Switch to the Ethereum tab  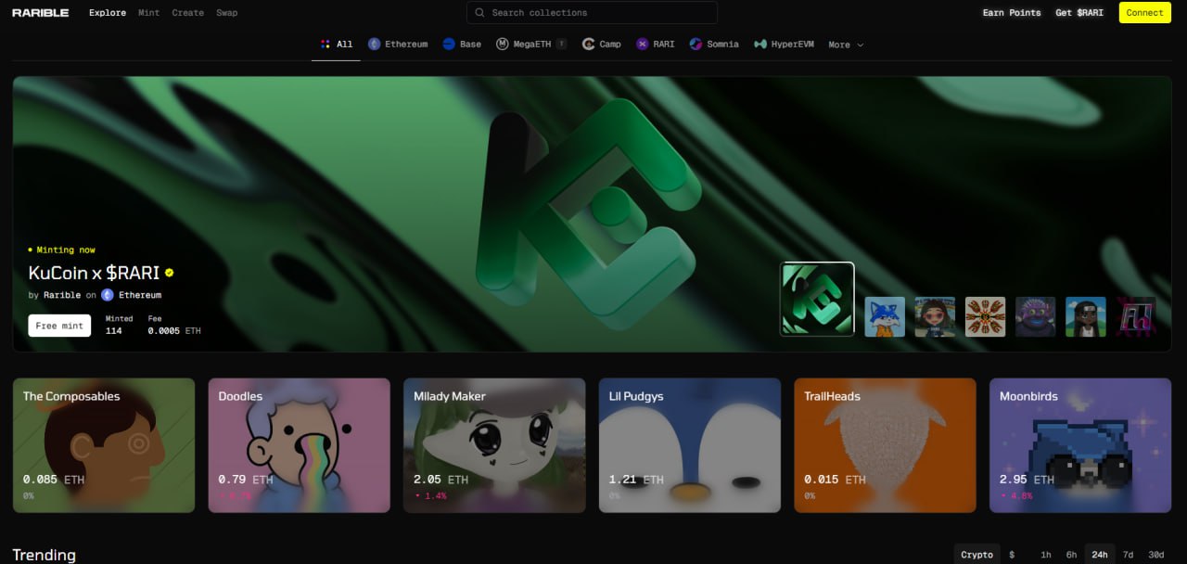pyautogui.click(x=398, y=45)
